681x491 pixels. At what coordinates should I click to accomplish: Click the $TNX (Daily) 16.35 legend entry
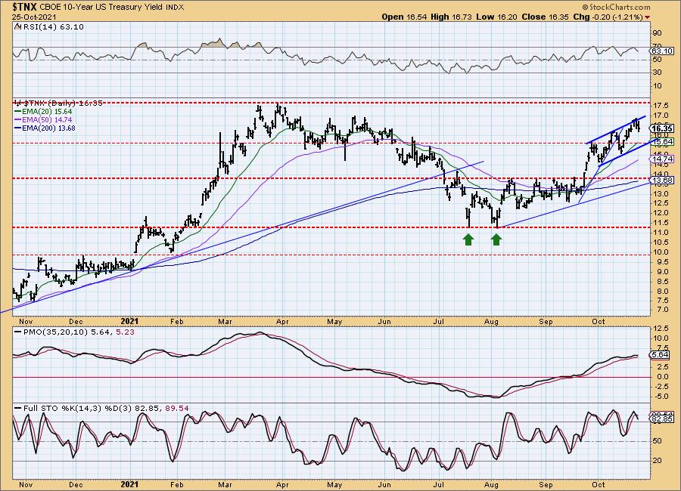pyautogui.click(x=58, y=103)
